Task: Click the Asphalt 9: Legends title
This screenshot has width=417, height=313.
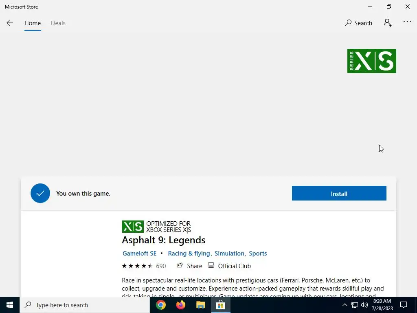Action: [x=164, y=240]
